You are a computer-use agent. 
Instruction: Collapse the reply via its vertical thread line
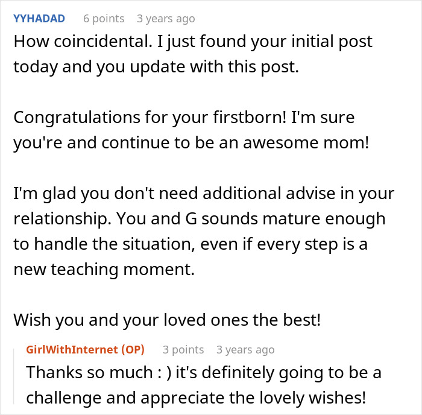13,376
